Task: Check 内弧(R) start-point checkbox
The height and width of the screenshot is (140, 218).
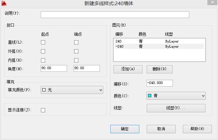Action: 43,60
